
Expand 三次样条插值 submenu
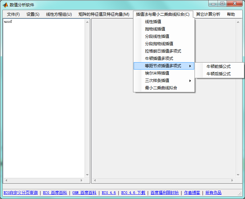pos(164,81)
